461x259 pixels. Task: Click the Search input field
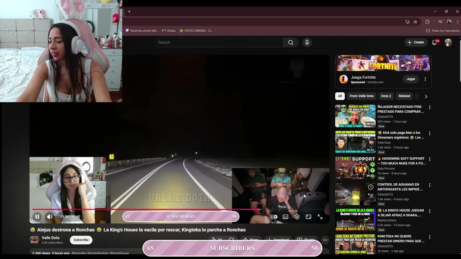(x=219, y=42)
